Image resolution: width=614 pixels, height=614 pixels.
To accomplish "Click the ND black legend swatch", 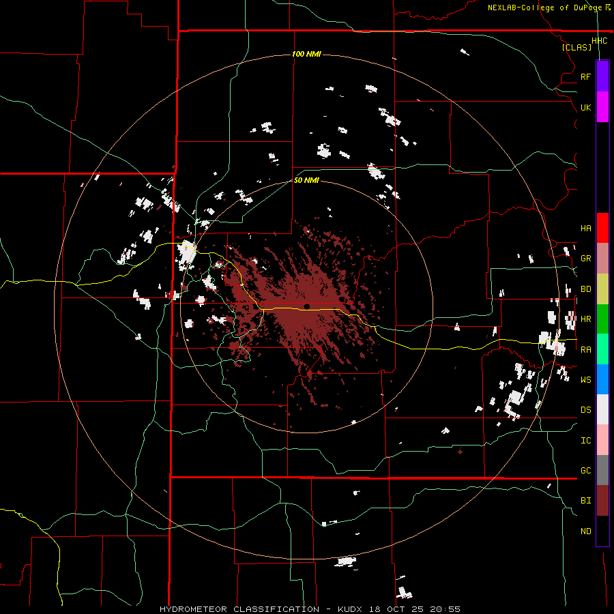I will pyautogui.click(x=602, y=531).
